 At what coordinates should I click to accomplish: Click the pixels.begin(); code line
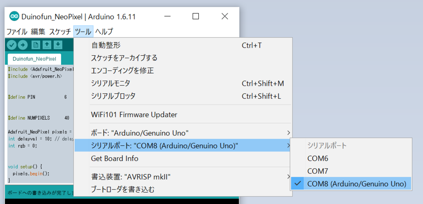(x=31, y=173)
